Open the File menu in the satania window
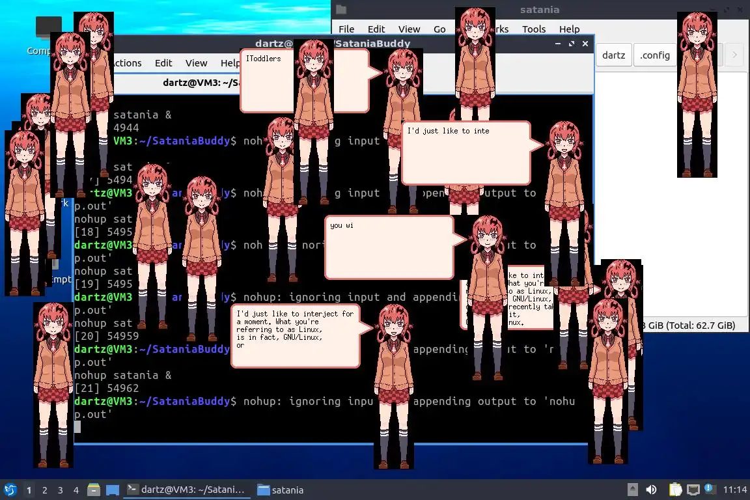Viewport: 750px width, 500px height. pos(346,29)
